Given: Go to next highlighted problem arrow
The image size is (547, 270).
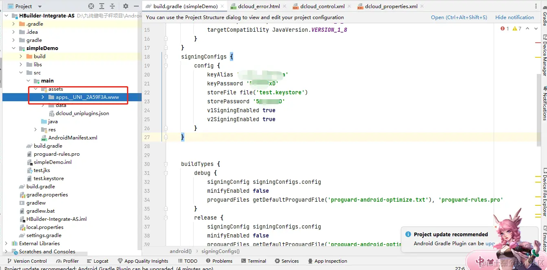Looking at the screenshot, I should click(536, 28).
